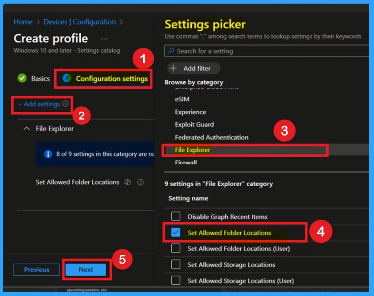Select the Firewall category

(186, 163)
